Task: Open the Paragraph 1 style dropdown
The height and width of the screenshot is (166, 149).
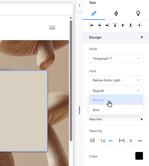Action: point(116,59)
